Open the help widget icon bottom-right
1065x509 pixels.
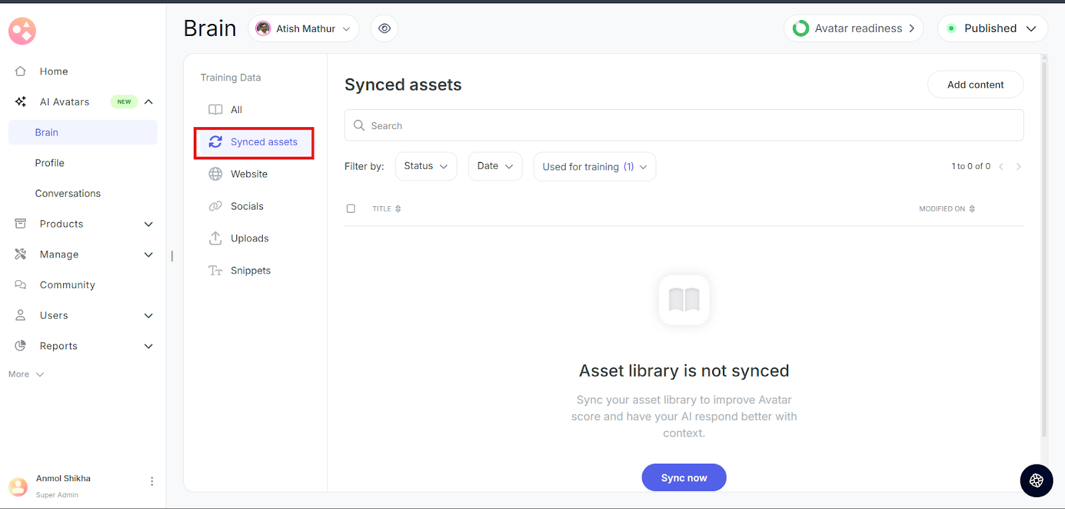tap(1036, 480)
